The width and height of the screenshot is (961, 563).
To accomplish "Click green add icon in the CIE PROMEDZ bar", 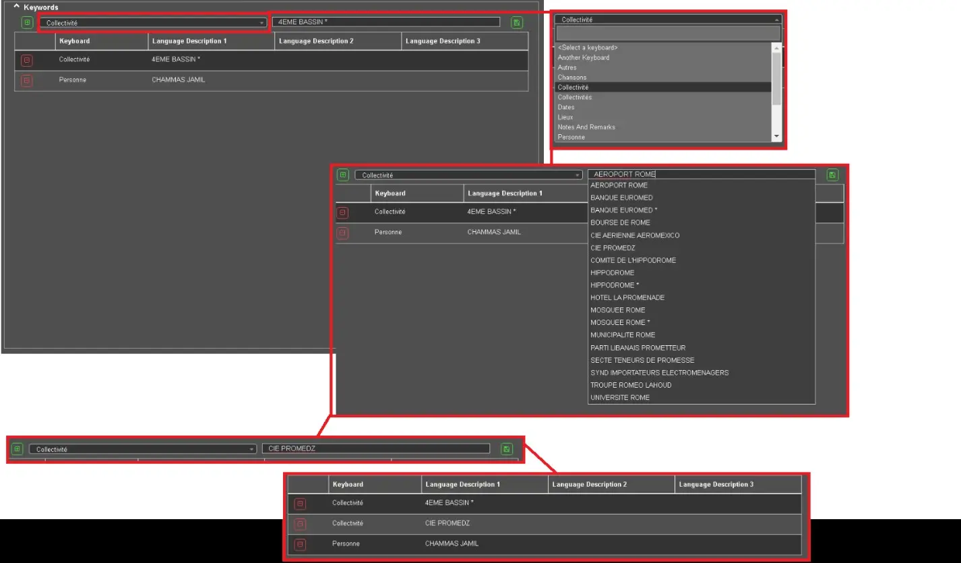I will pos(17,449).
